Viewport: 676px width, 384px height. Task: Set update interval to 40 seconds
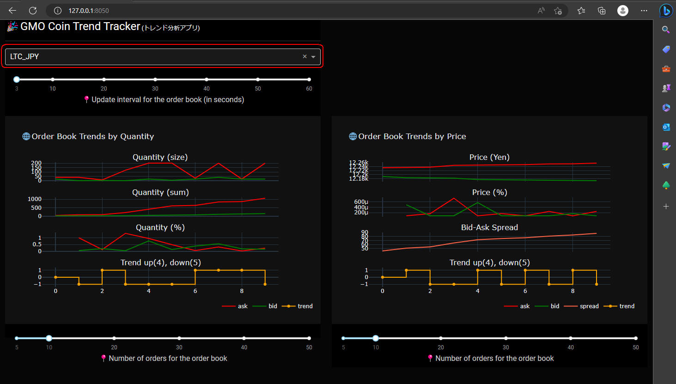pyautogui.click(x=207, y=79)
